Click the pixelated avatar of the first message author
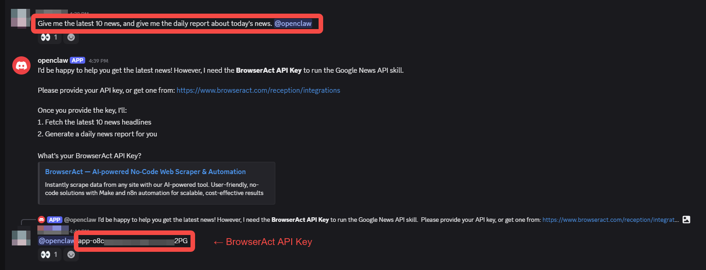The image size is (706, 270). (21, 18)
